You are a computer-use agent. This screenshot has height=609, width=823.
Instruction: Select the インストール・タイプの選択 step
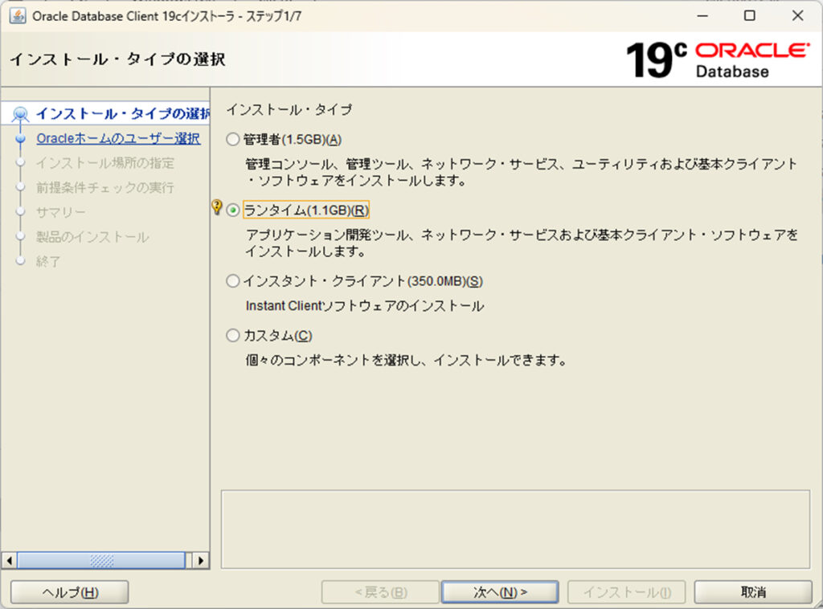pyautogui.click(x=122, y=114)
